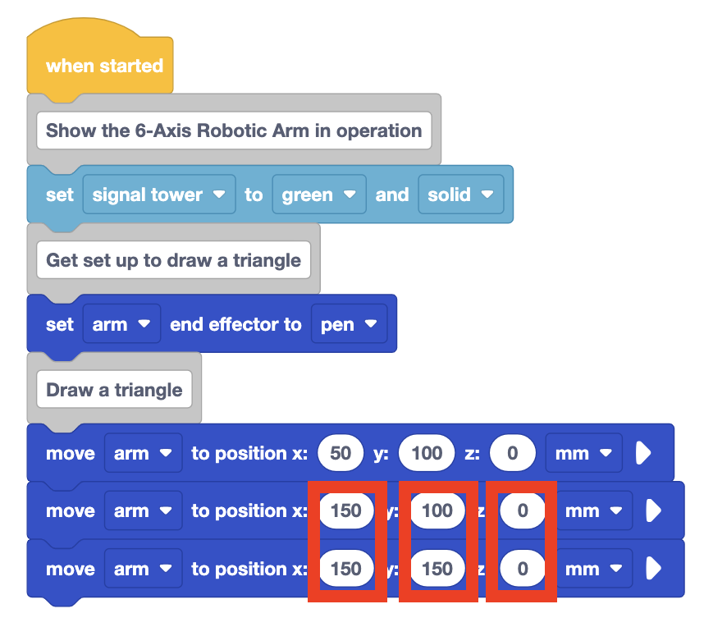Viewport: 704px width, 627px height.
Task: Click z value 0 in third move block
Action: [522, 569]
